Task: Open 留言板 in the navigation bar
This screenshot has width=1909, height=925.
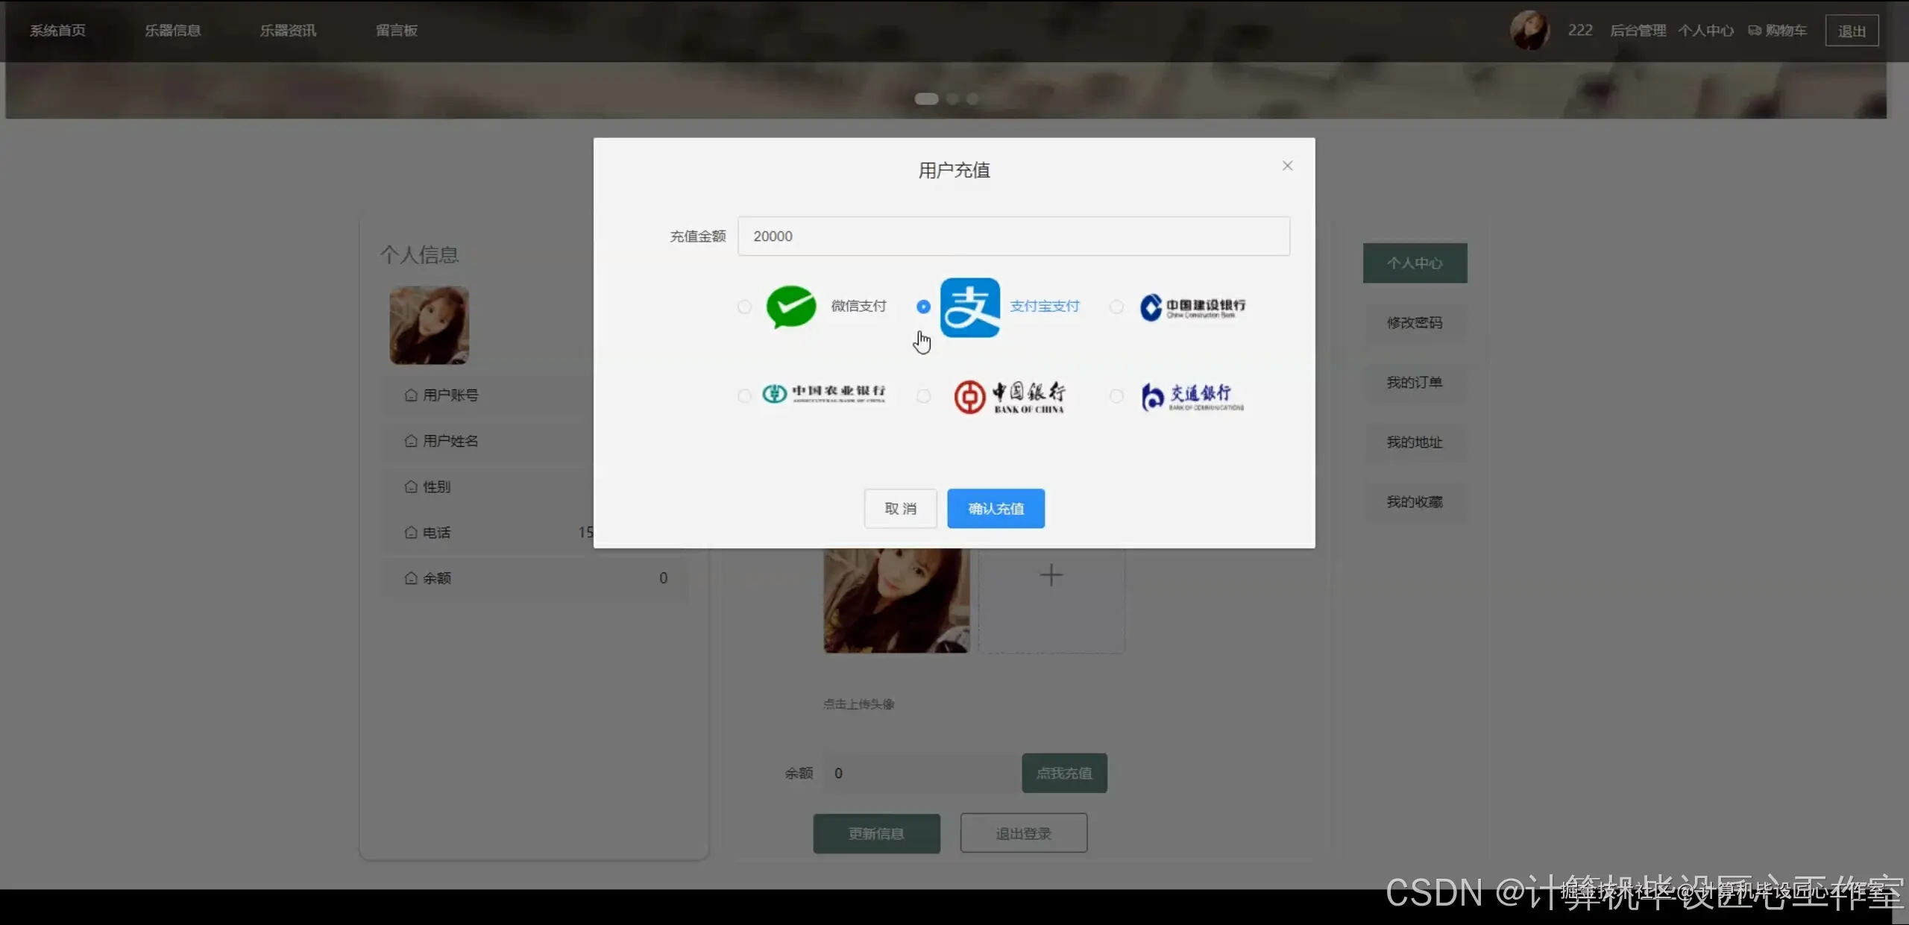Action: pos(397,31)
